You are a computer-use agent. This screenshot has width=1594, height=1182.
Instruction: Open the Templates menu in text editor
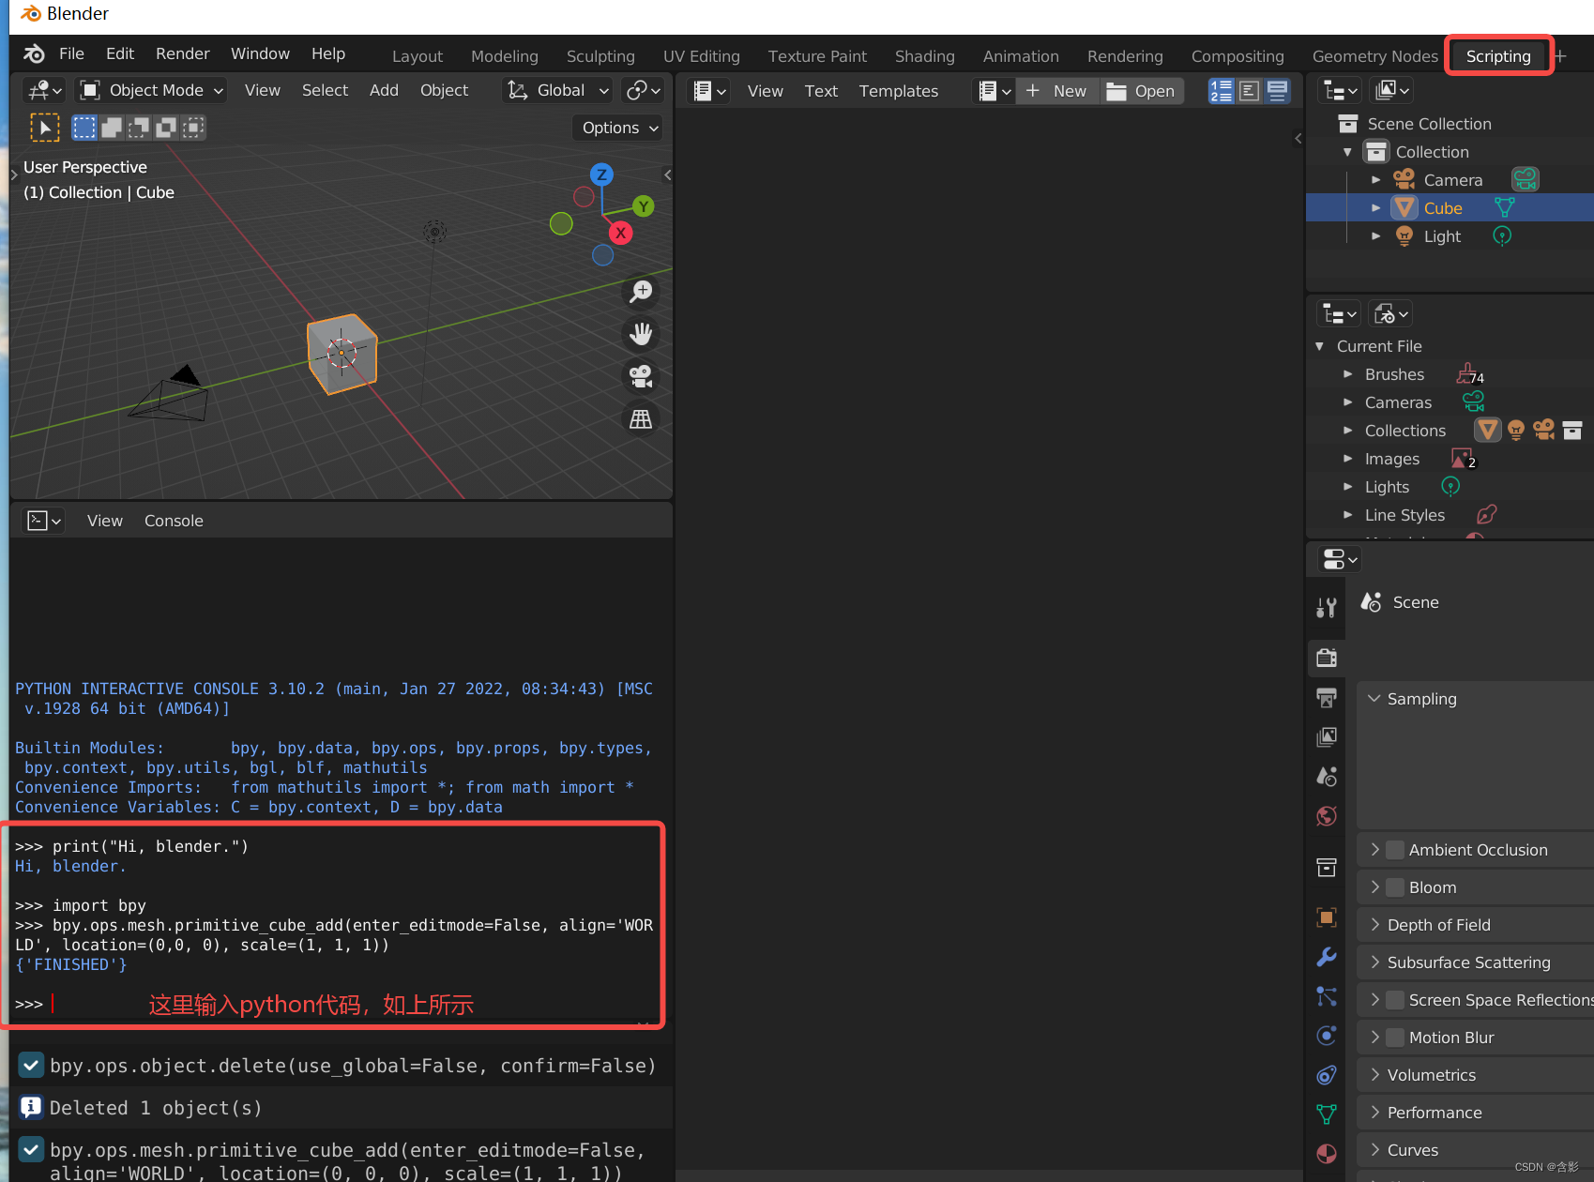tap(899, 91)
